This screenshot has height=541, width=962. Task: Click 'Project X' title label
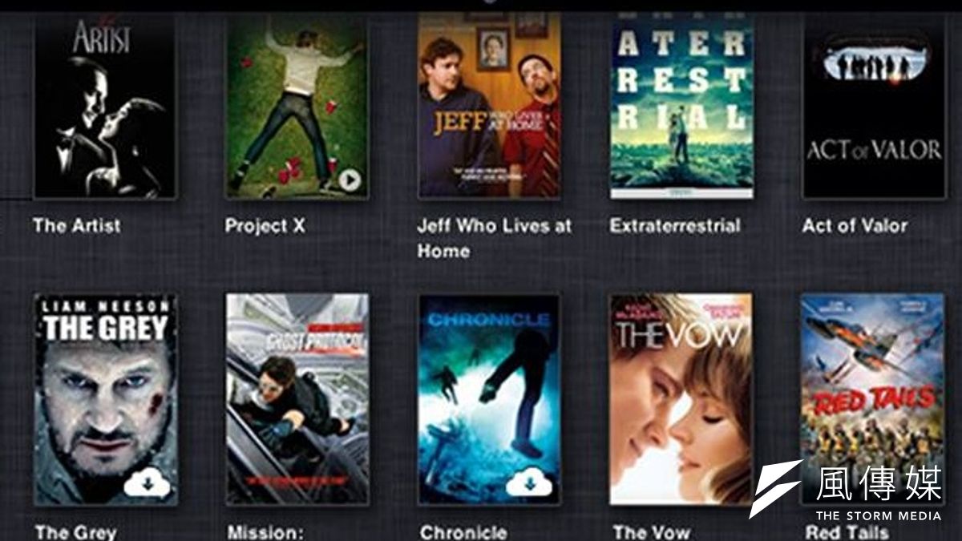click(265, 226)
